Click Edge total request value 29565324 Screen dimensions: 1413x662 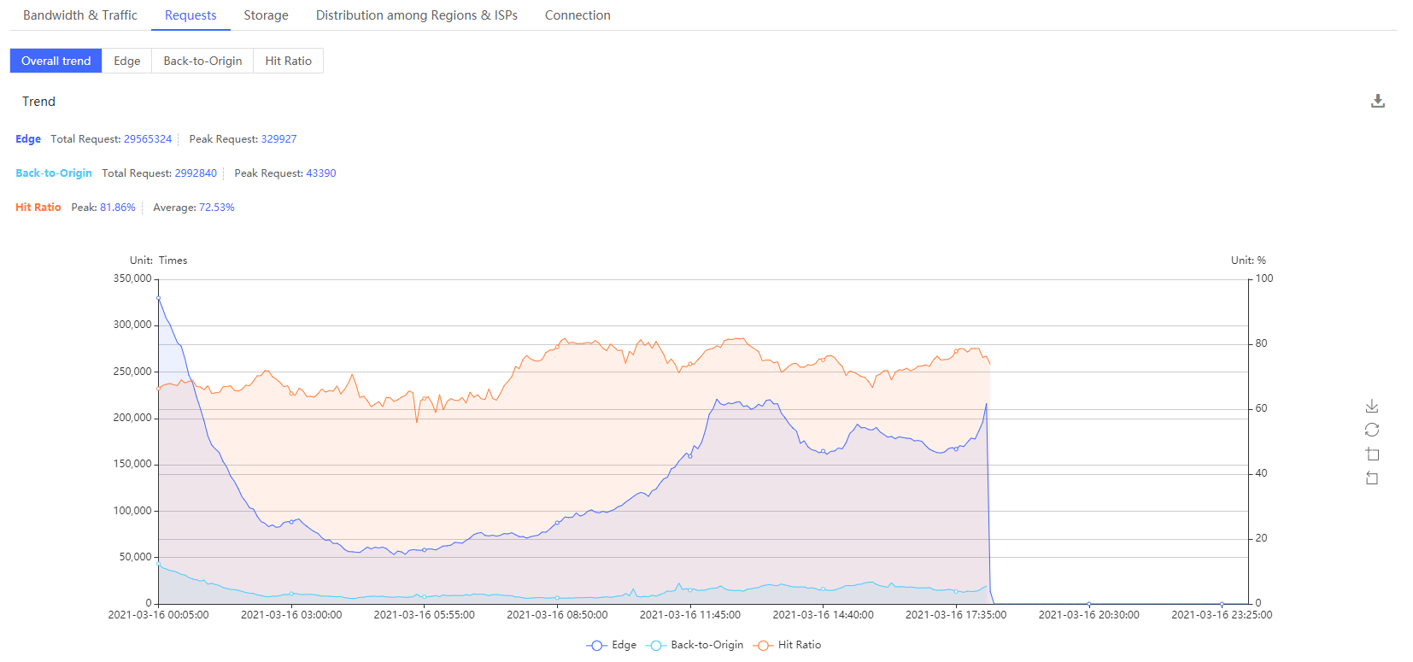coord(148,139)
